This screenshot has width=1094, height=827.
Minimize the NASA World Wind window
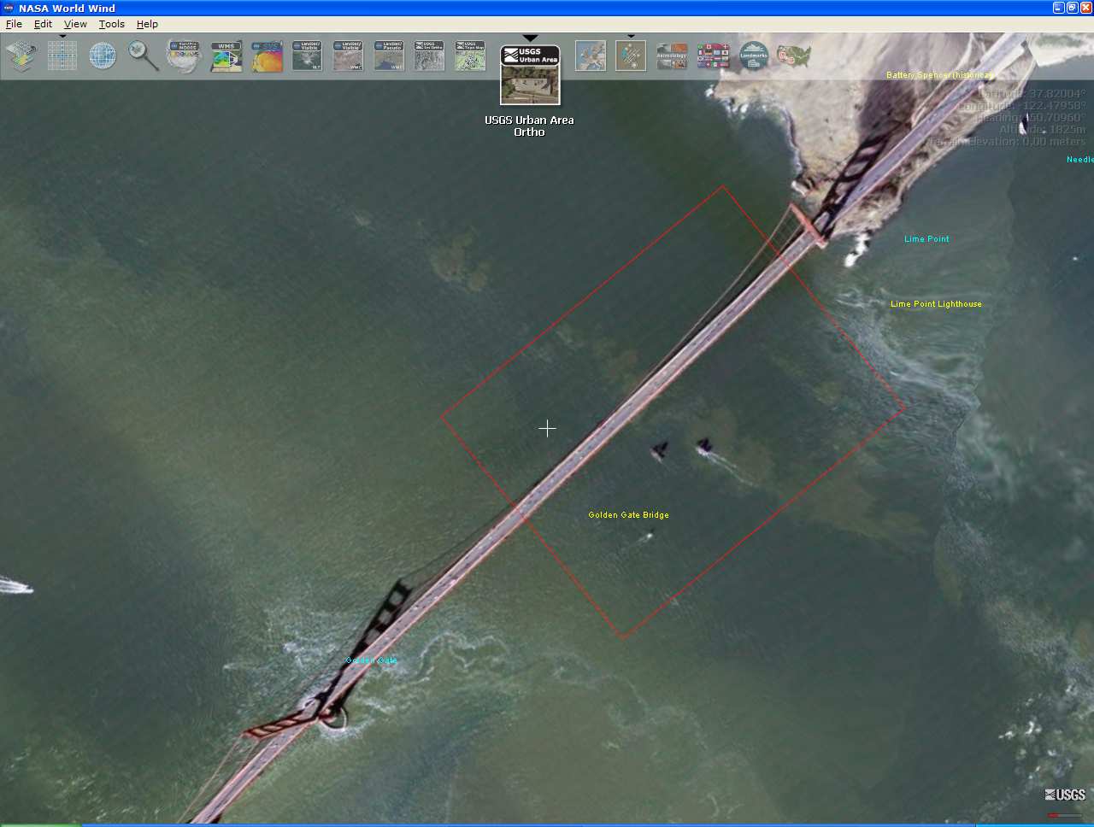click(x=1058, y=8)
